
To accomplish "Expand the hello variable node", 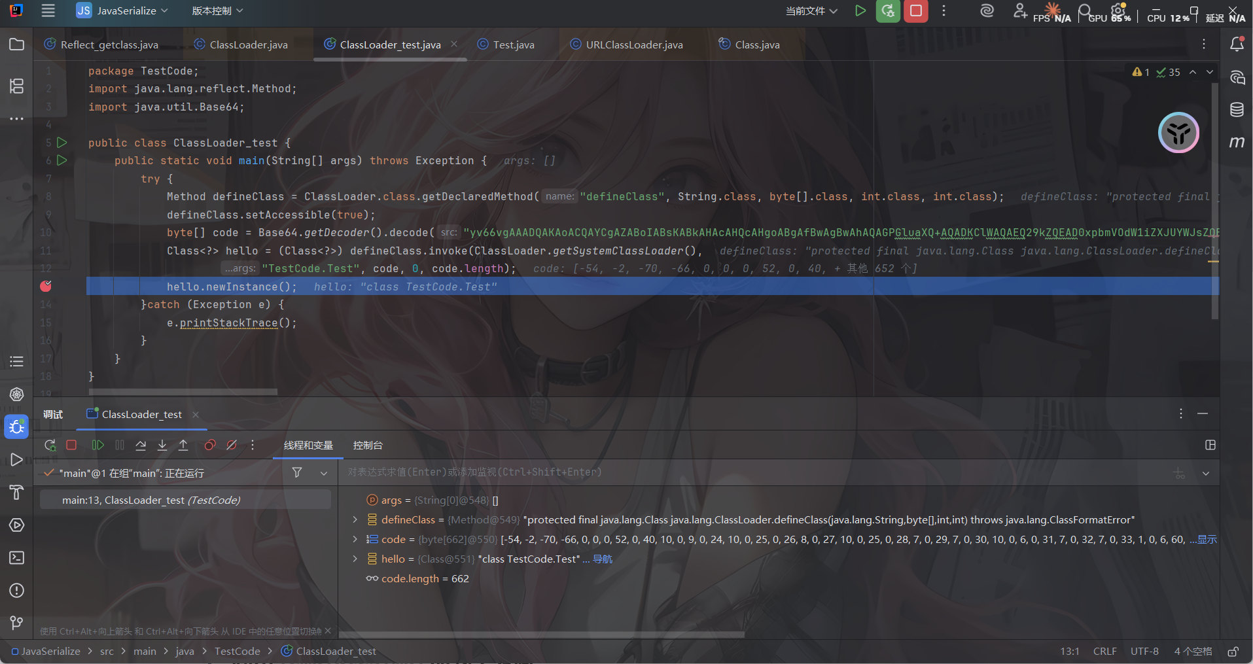I will (355, 559).
